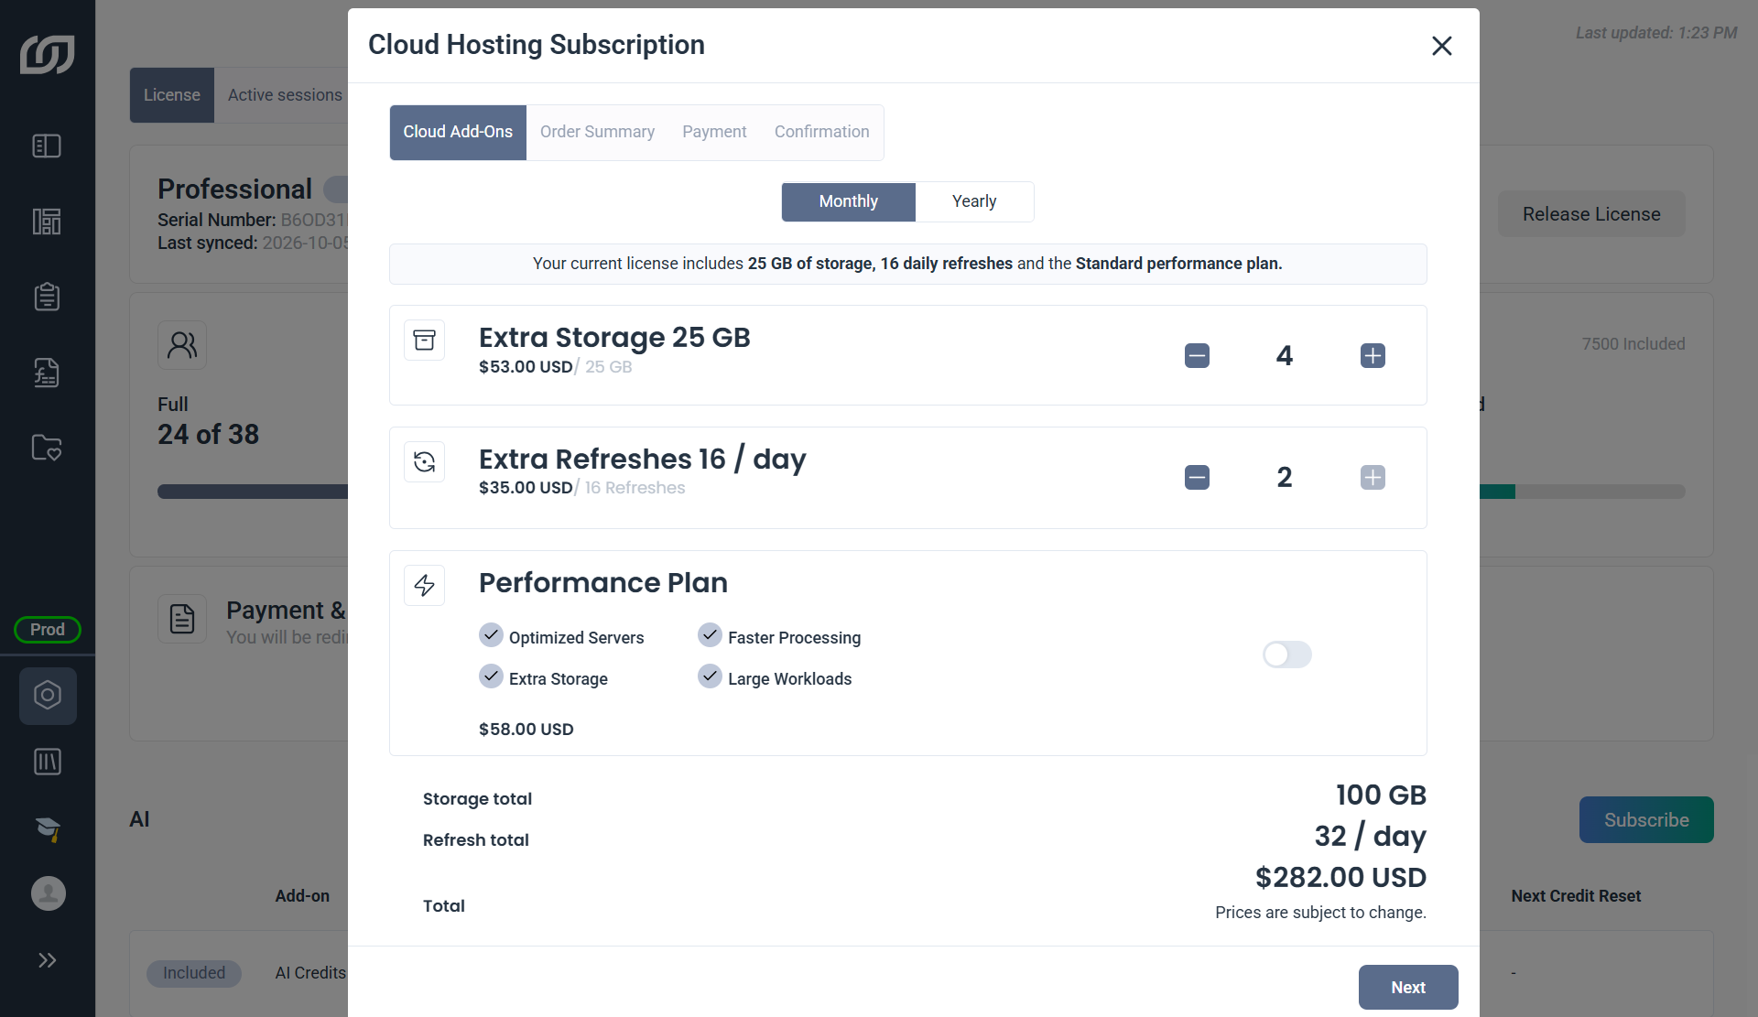Image resolution: width=1758 pixels, height=1017 pixels.
Task: Click the Extra Refreshes sync icon
Action: (x=425, y=462)
